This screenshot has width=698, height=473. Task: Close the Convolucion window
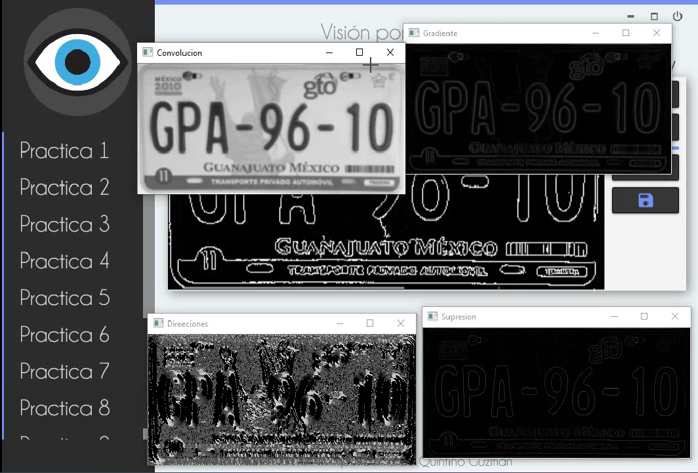pyautogui.click(x=390, y=52)
